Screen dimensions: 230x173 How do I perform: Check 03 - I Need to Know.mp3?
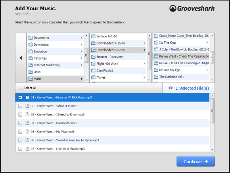point(20,114)
